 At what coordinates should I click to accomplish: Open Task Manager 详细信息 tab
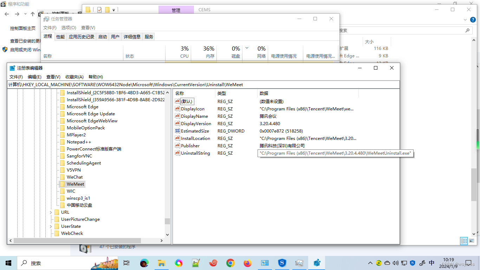pyautogui.click(x=132, y=37)
